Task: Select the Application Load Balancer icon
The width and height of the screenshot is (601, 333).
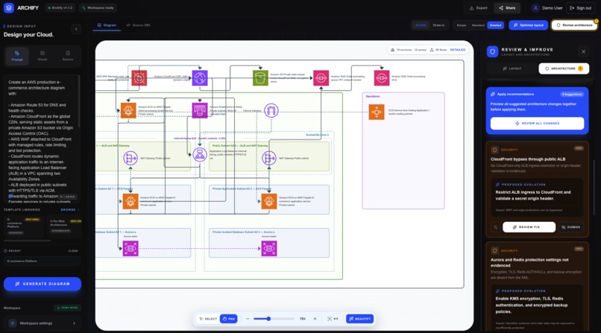Action: point(200,155)
